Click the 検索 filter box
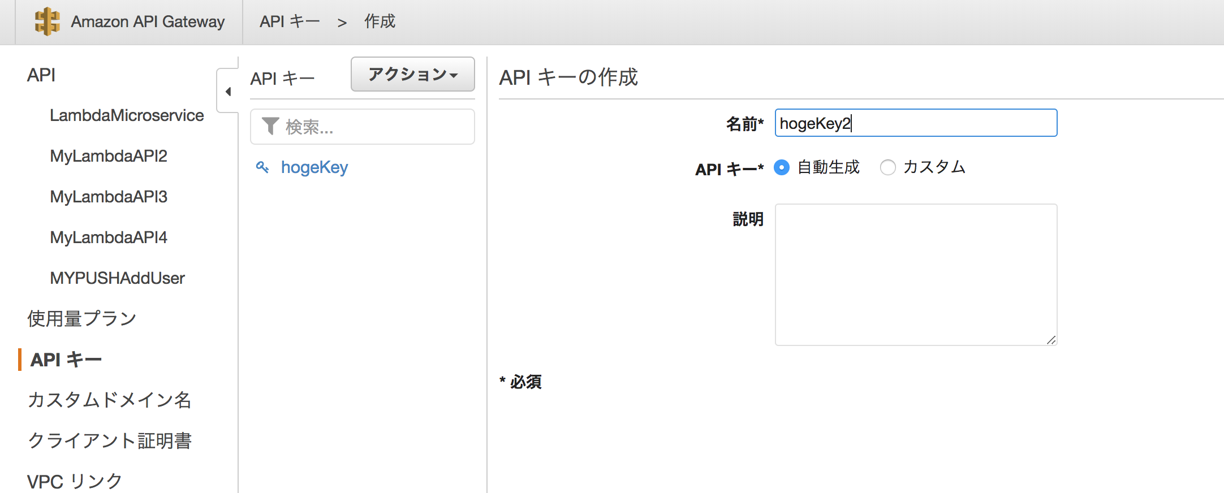This screenshot has width=1224, height=493. coord(363,127)
